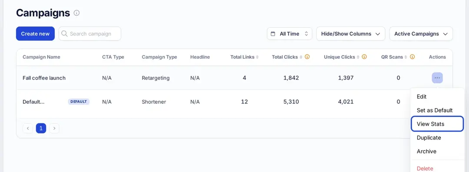Image resolution: width=469 pixels, height=172 pixels.
Task: Click the DEFAULT badge
Action: 79,102
